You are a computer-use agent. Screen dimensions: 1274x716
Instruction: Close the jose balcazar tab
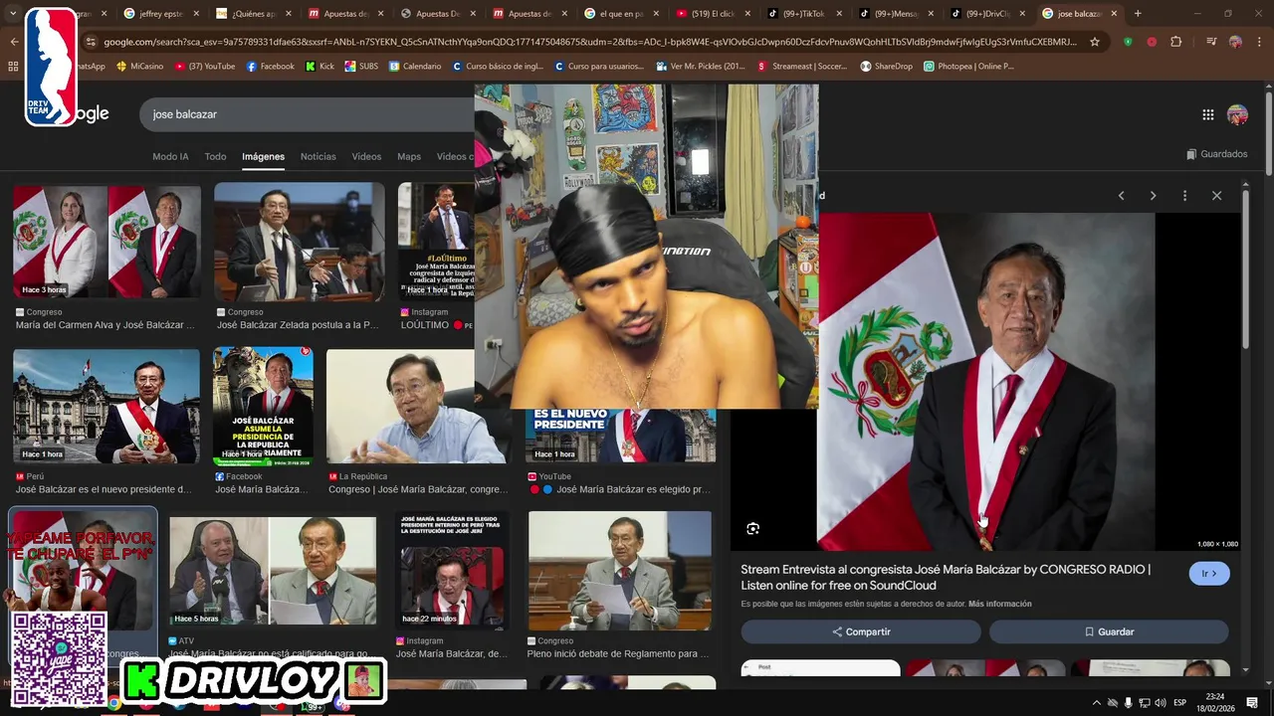(1114, 14)
